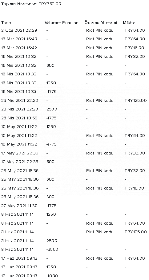This screenshot has height=280, width=149.
Task: Select the TRY125.00 amount on 8 Haz
Action: pyautogui.click(x=135, y=232)
